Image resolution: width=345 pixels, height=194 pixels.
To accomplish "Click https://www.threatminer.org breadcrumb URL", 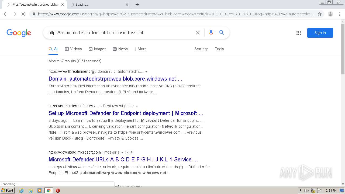I will pyautogui.click(x=71, y=71).
